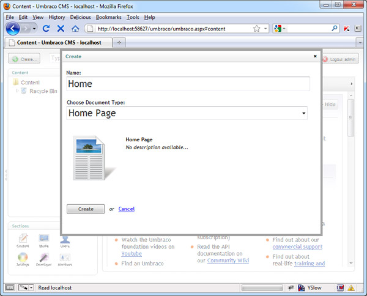This screenshot has height=296, width=367.
Task: Click the Firefox logo in title bar
Action: click(7, 6)
